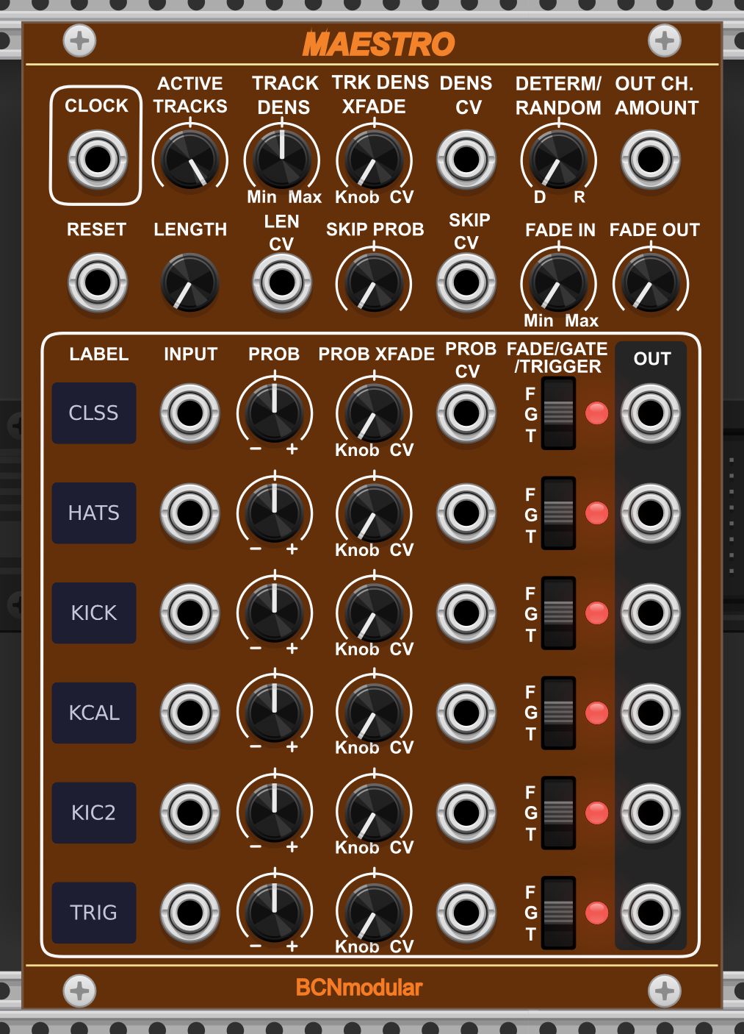Click the TRK DENS XFADE knob
Image resolution: width=744 pixels, height=1034 pixels.
pos(374,159)
